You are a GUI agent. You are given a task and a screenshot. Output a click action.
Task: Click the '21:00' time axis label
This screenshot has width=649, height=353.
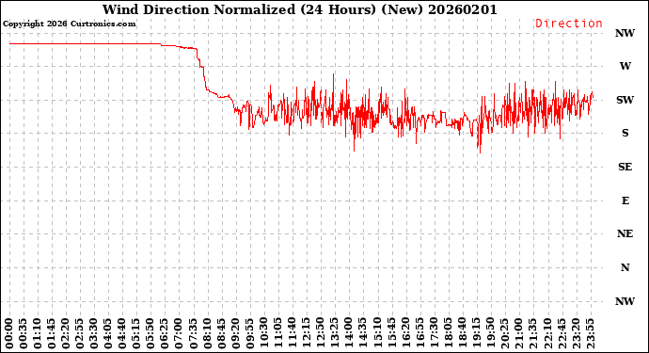coord(518,334)
